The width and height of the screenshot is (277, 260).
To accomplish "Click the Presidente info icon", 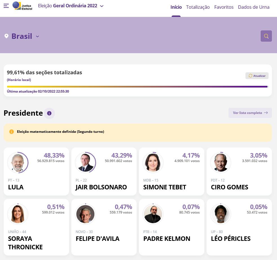I will 49,113.
